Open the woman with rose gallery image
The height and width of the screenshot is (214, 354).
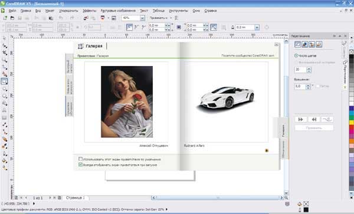(127, 102)
